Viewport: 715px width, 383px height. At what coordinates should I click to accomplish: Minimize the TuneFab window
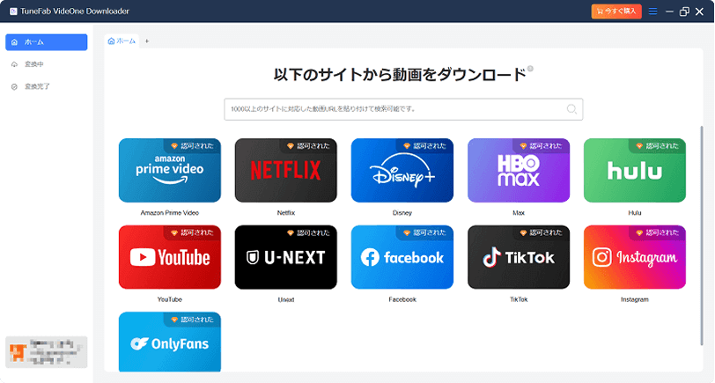point(669,11)
